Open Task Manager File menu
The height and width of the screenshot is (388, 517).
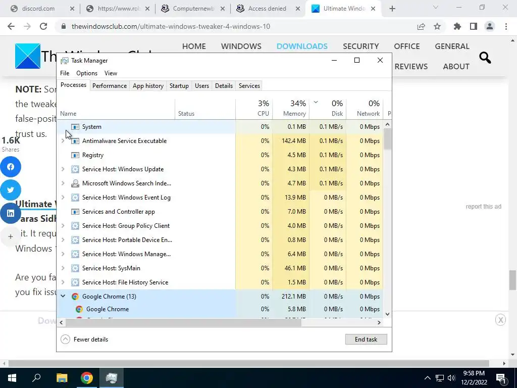point(65,73)
